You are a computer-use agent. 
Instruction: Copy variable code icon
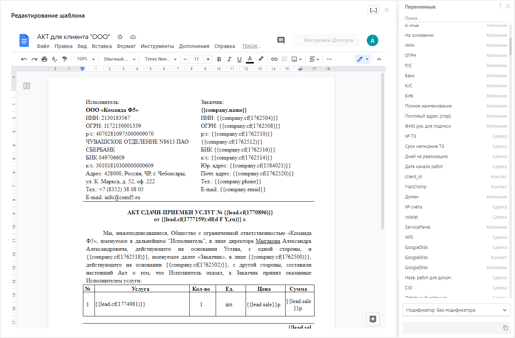pos(506,328)
